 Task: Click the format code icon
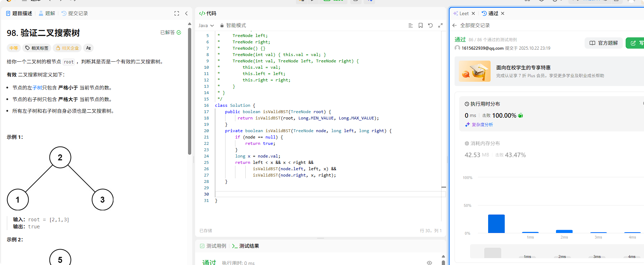click(410, 25)
